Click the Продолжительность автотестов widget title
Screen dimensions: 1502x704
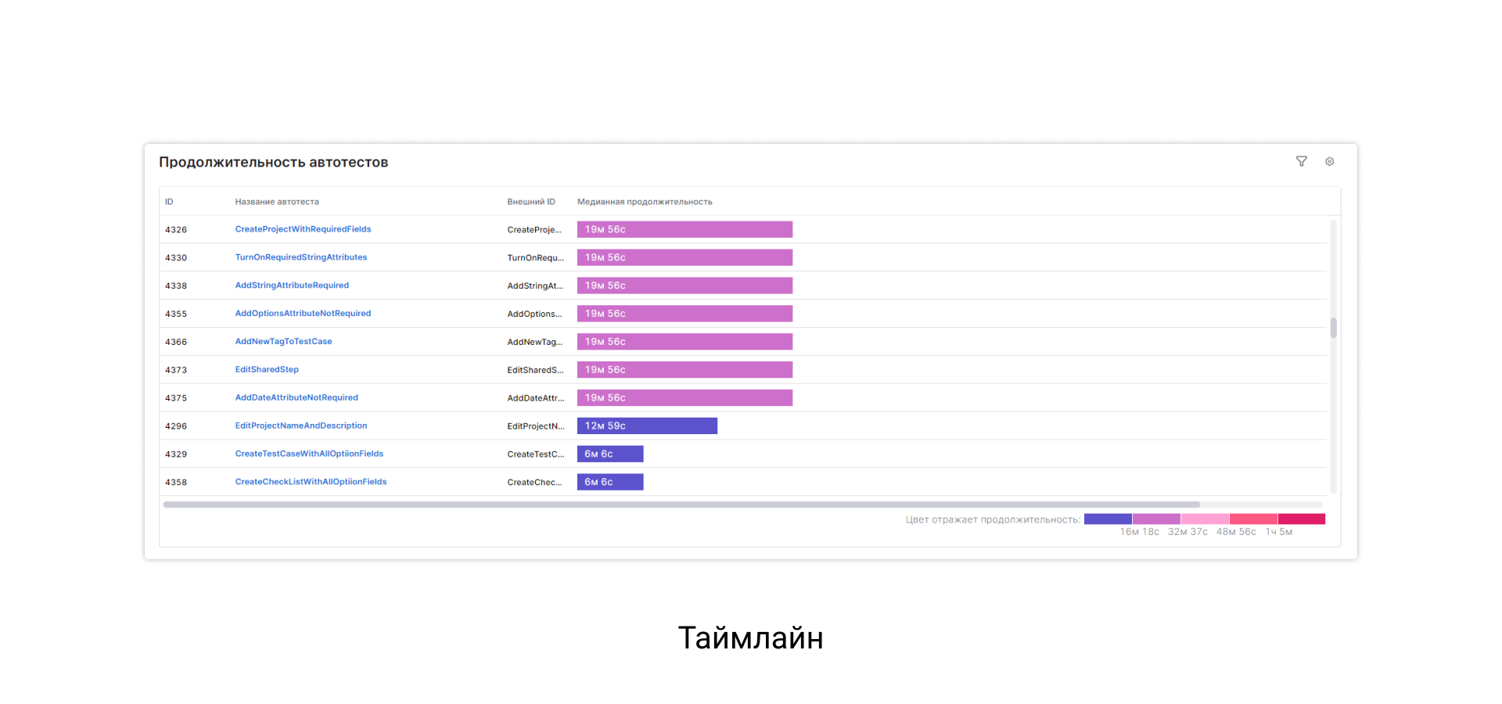pos(274,163)
